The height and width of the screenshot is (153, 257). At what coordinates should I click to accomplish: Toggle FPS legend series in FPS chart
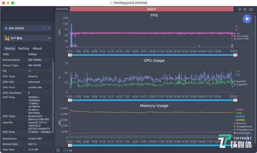coord(237,34)
